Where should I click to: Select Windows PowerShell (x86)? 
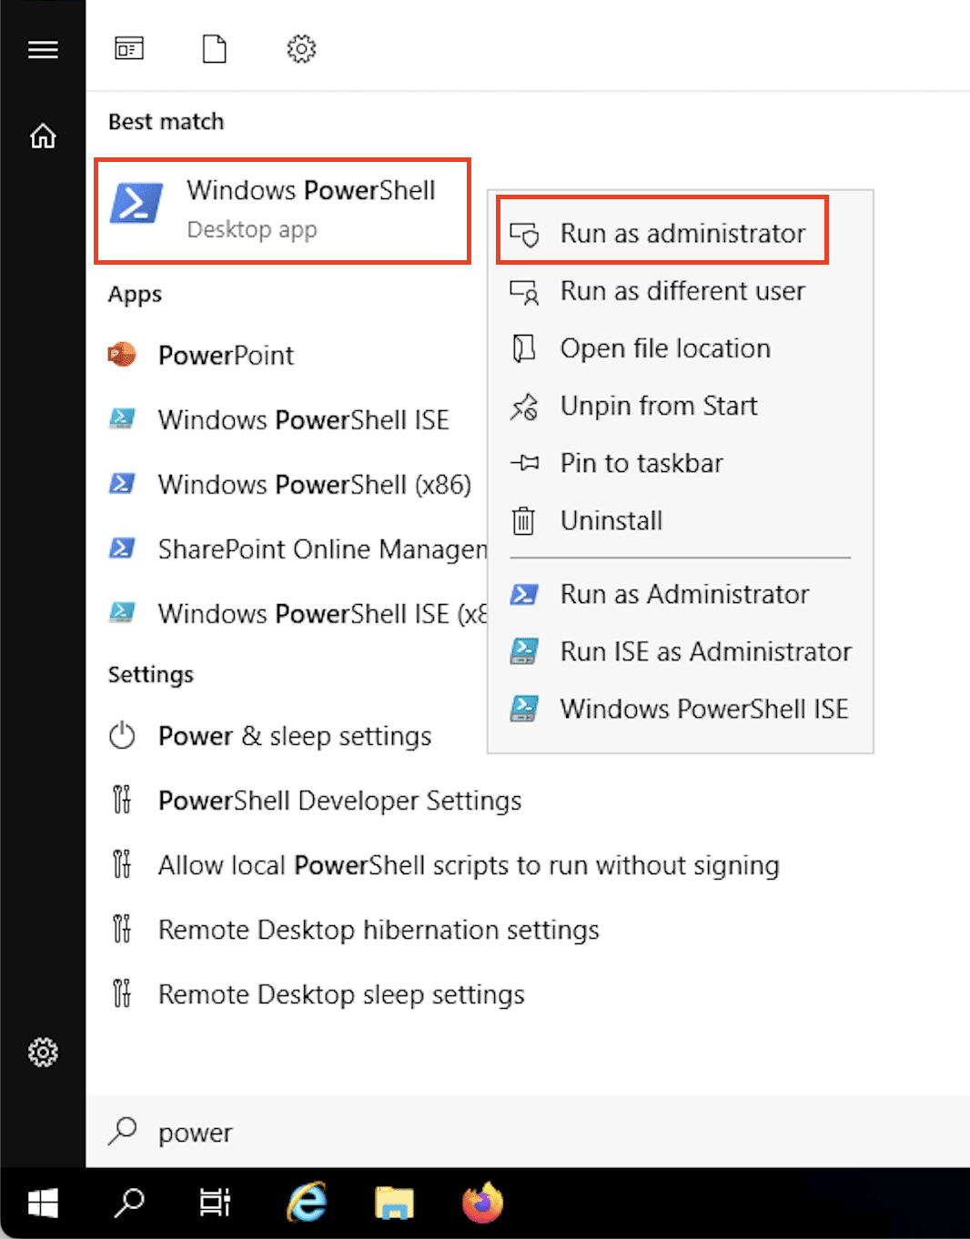314,484
